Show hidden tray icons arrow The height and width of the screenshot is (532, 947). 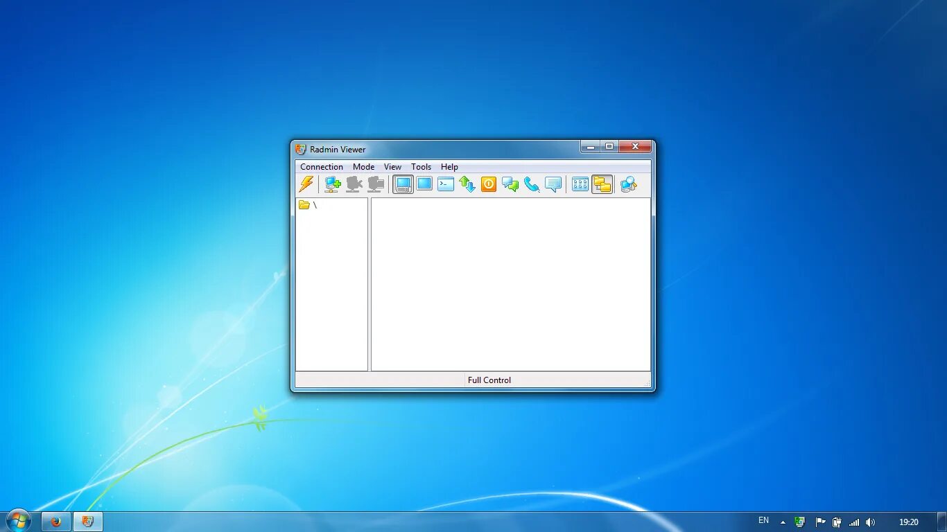pyautogui.click(x=783, y=522)
